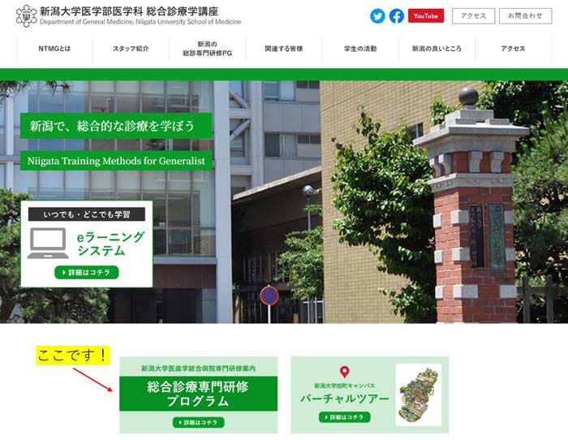Click the red map pin icon
Screen dimensions: 568x440
[344, 372]
